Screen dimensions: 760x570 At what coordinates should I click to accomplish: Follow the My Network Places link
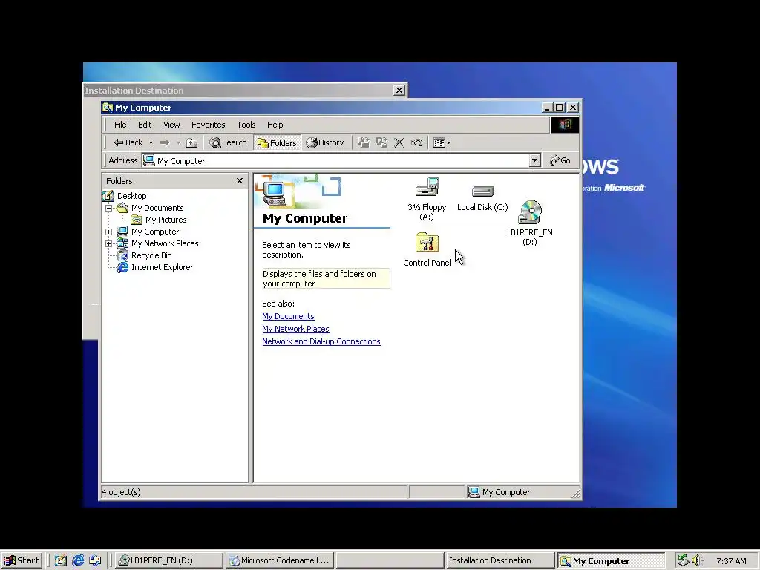pyautogui.click(x=295, y=329)
